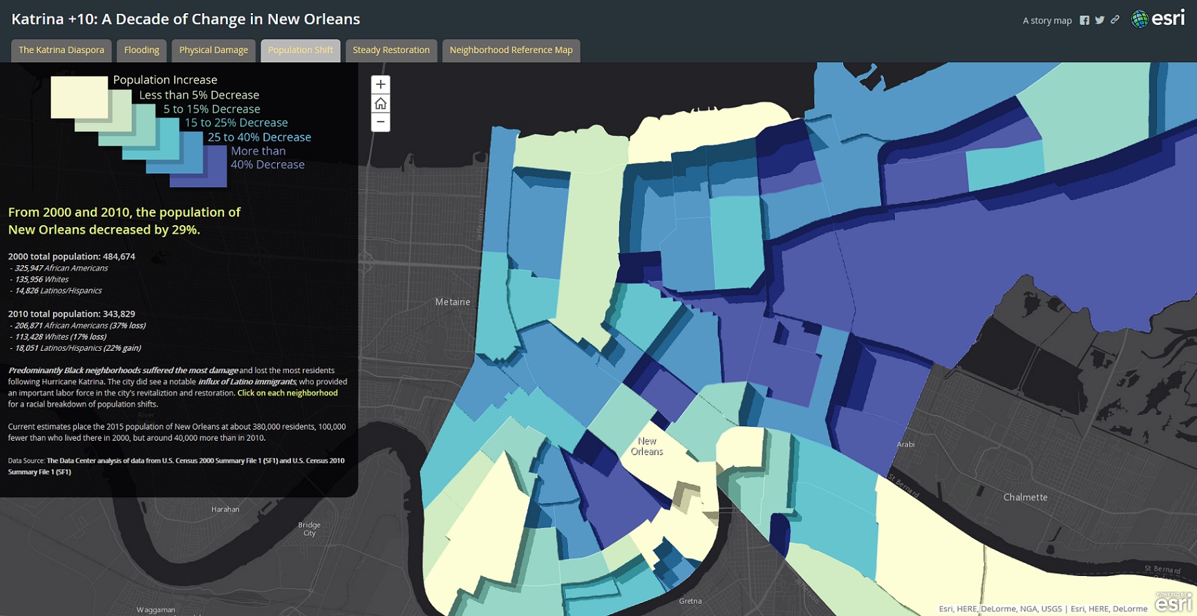Click the Chalmette label on map
Image resolution: width=1197 pixels, height=616 pixels.
pyautogui.click(x=1025, y=497)
